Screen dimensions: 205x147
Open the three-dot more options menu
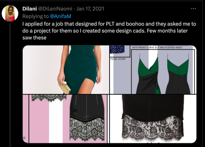193,9
